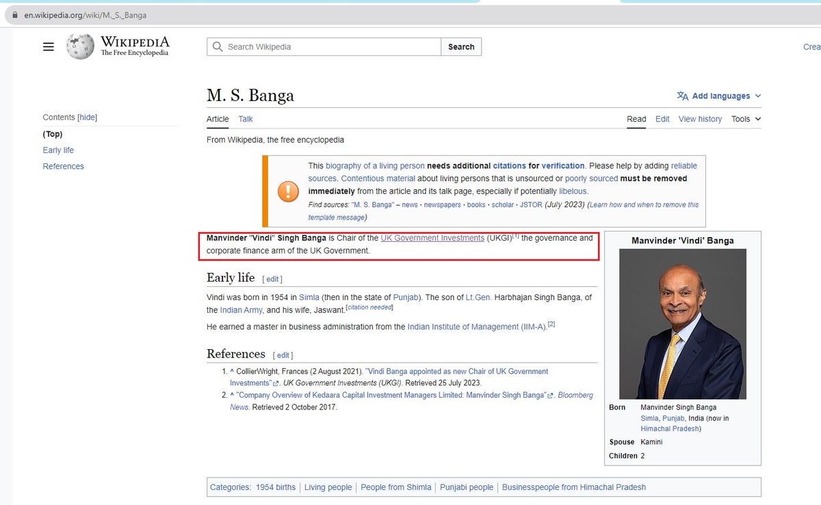Open the Punjab link in Early life
The image size is (821, 505).
[406, 297]
